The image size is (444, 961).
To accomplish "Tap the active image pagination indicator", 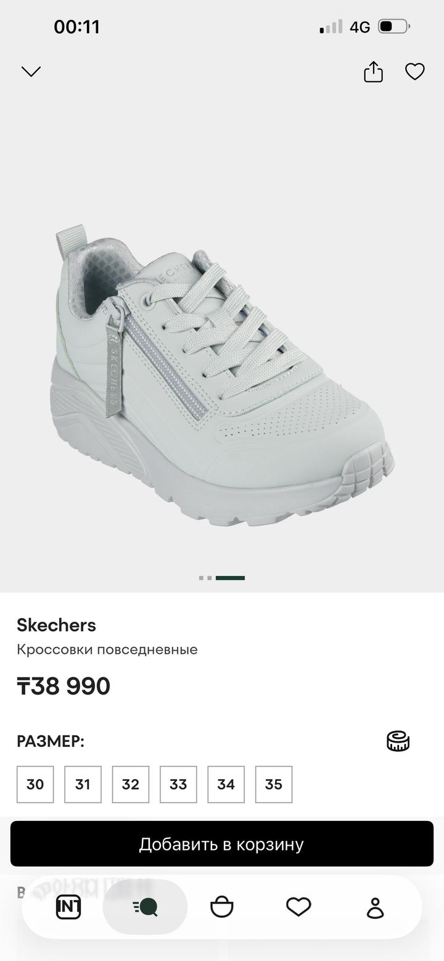I will (x=230, y=578).
